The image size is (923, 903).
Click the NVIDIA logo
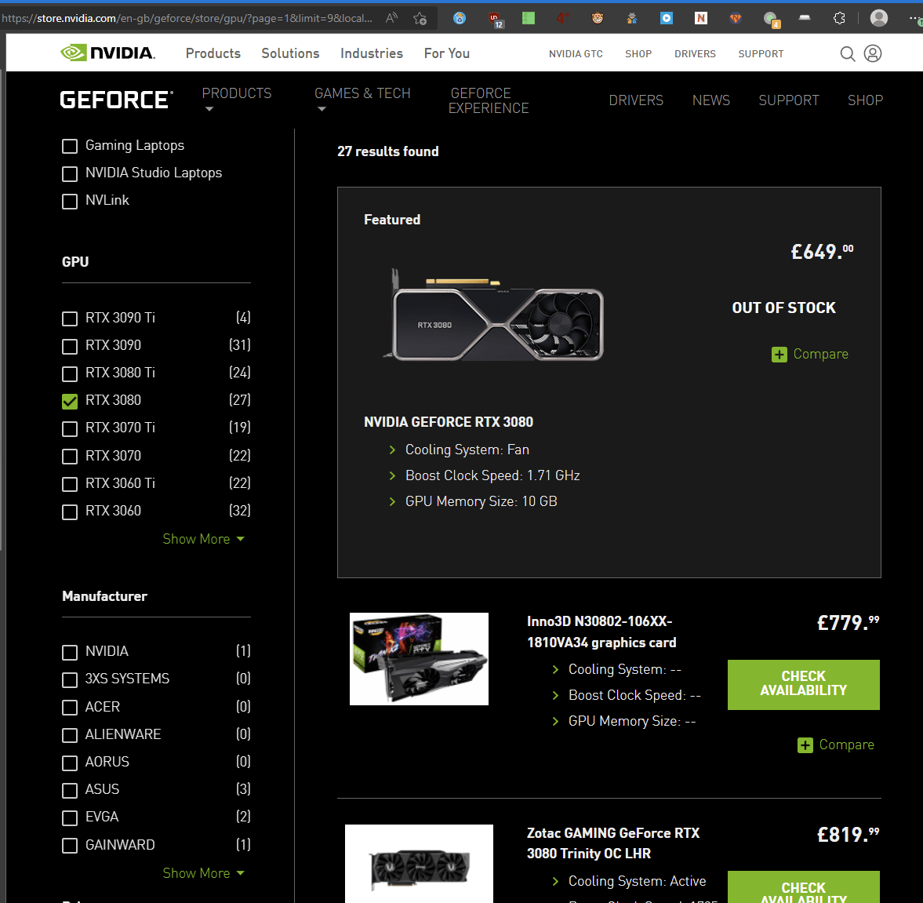107,53
